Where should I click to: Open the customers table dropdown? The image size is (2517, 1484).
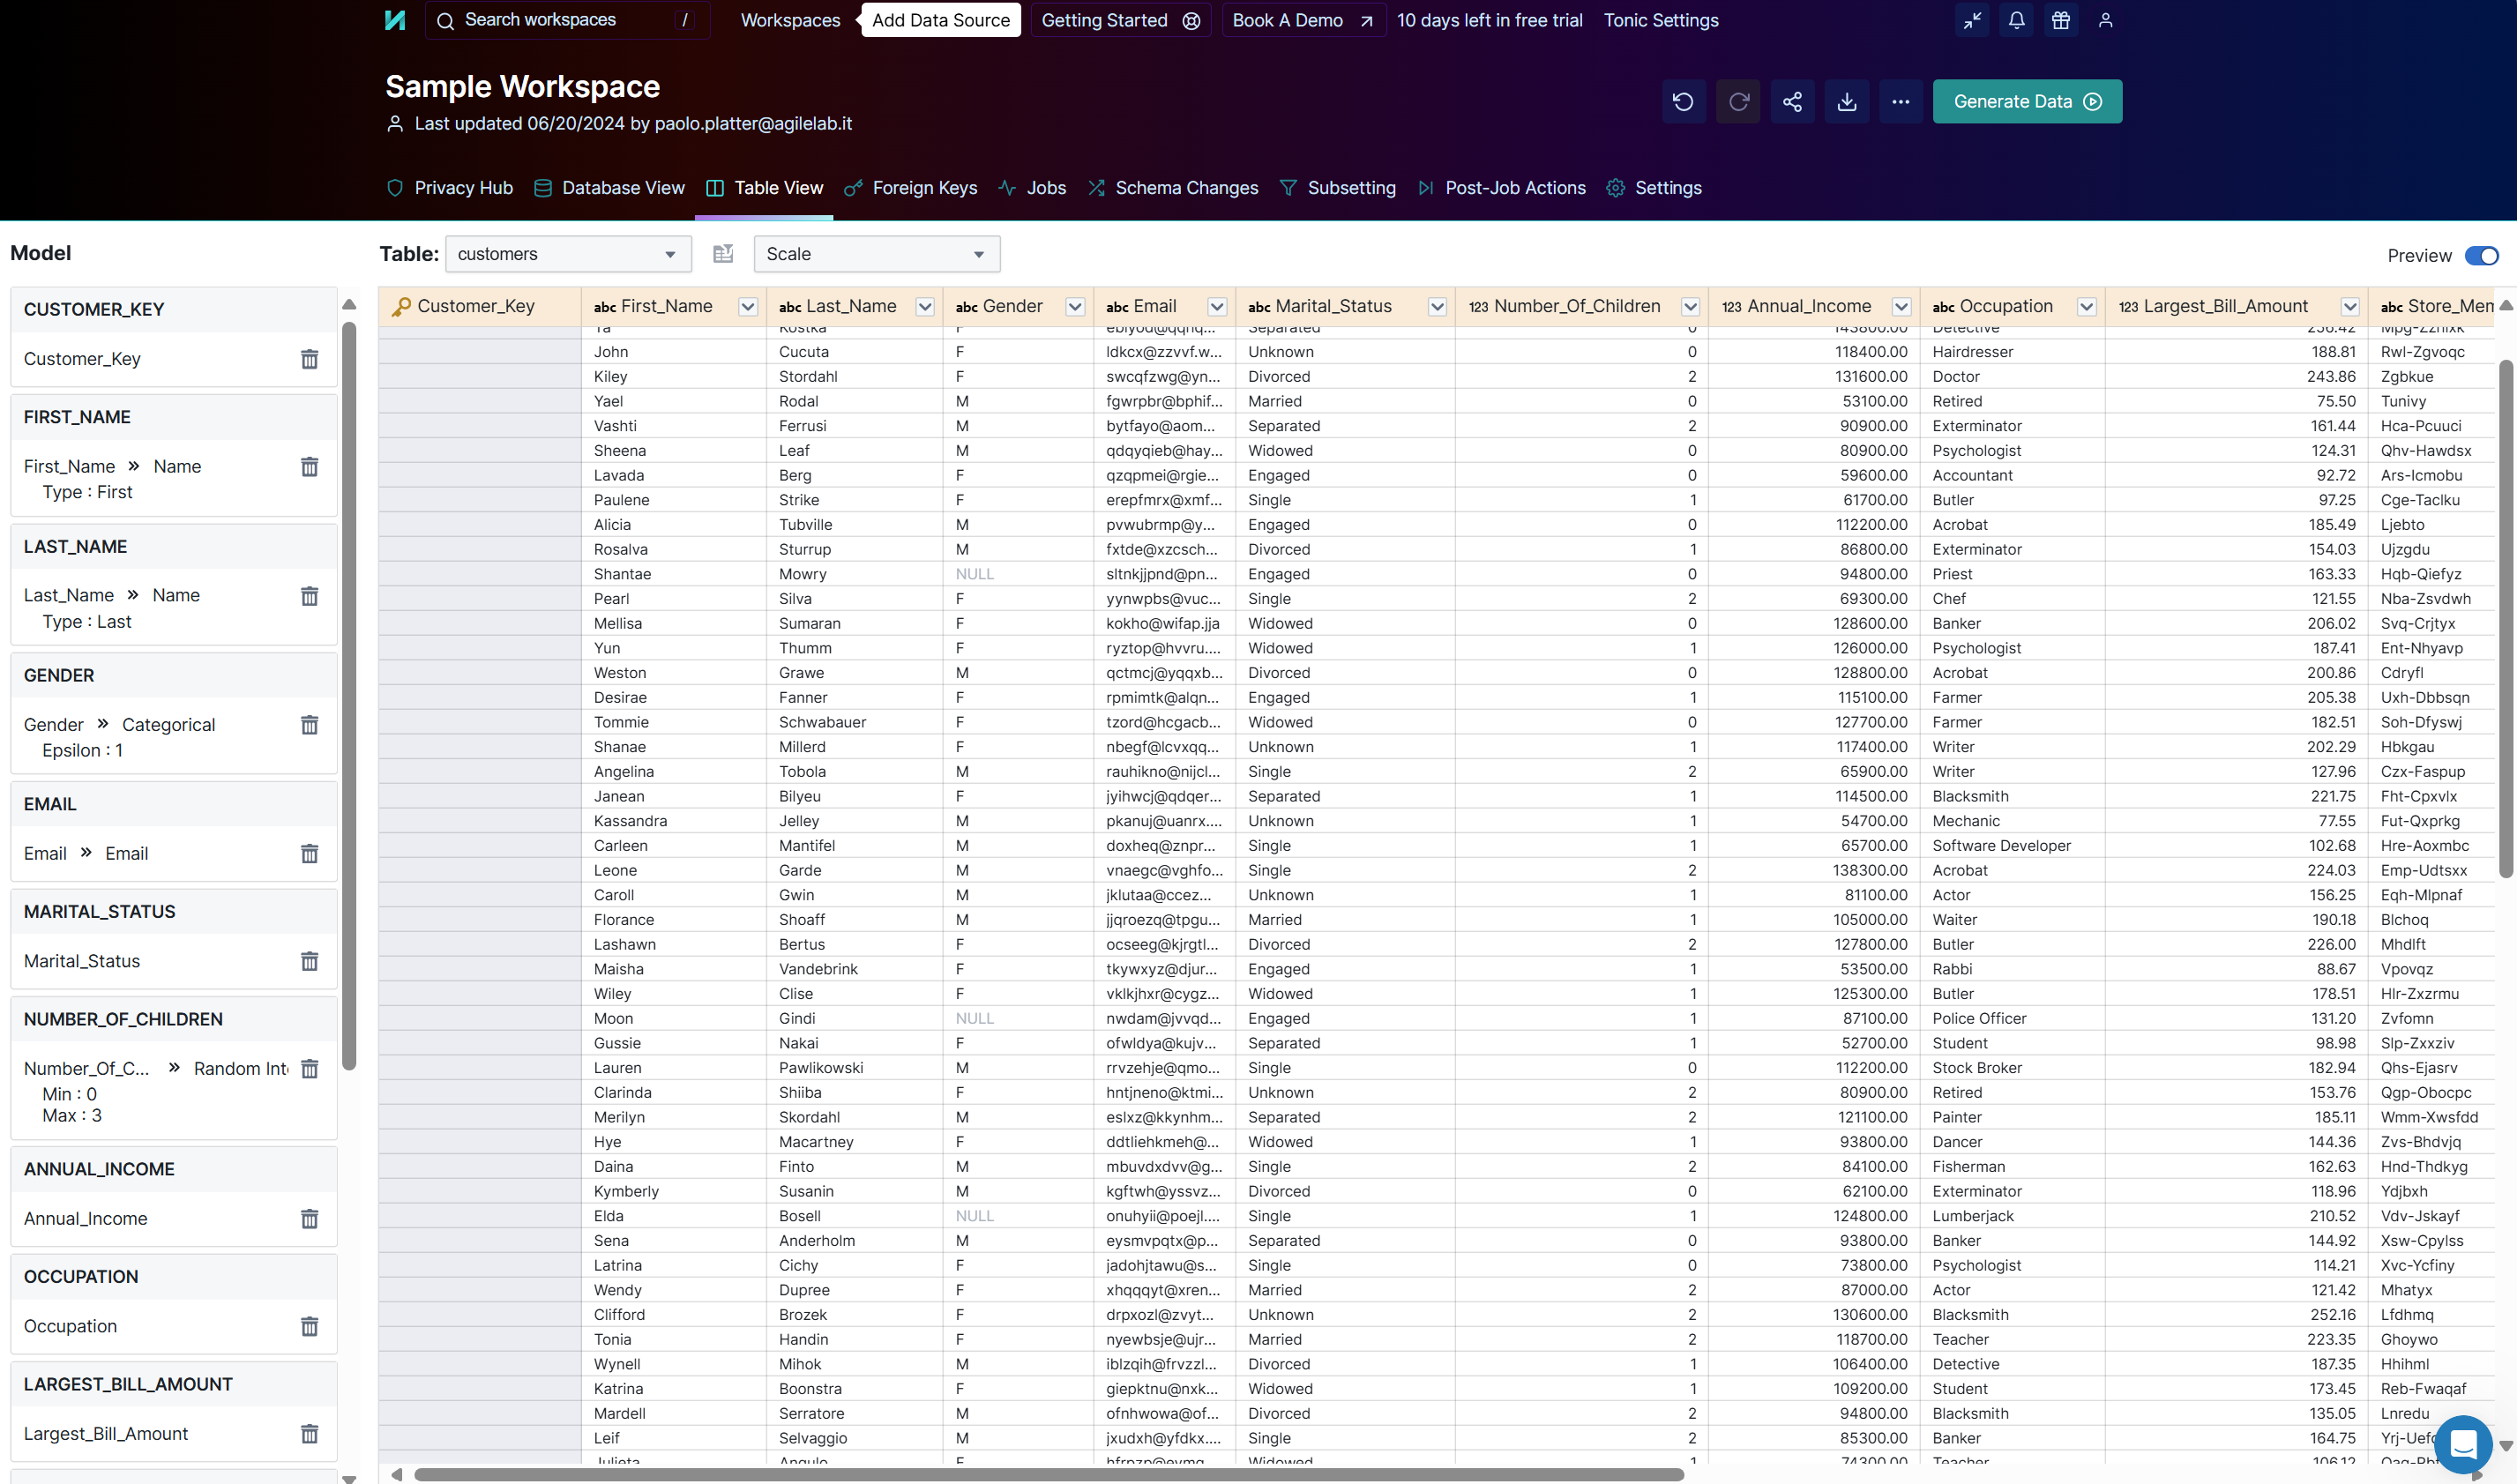(568, 254)
